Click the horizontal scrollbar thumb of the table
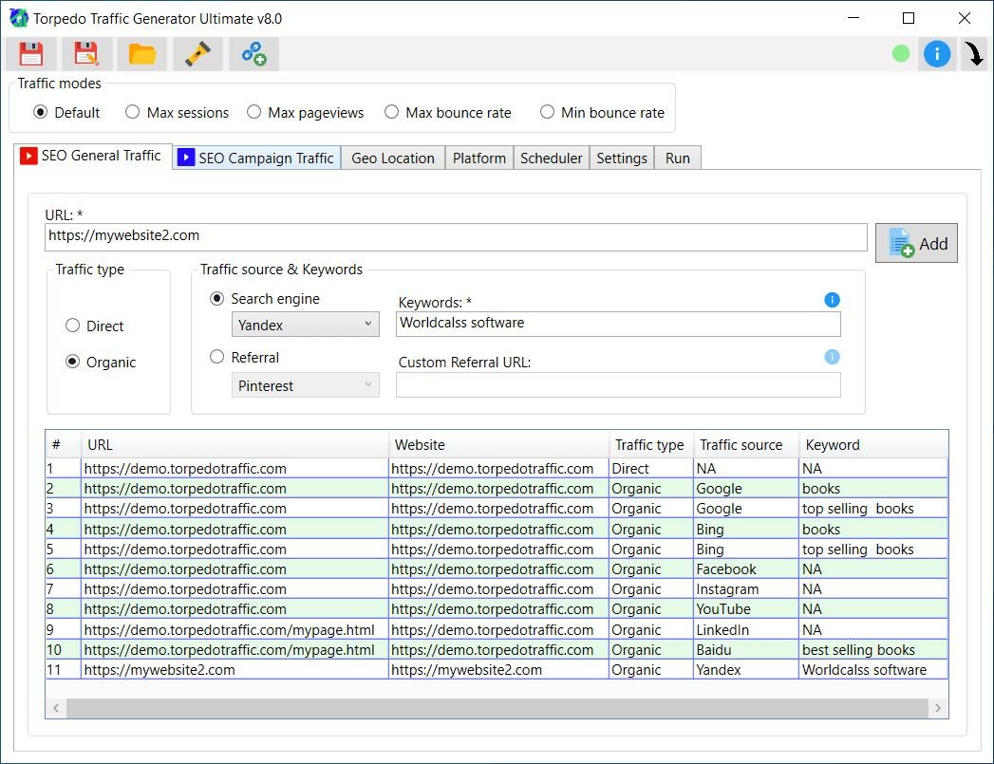 point(497,708)
